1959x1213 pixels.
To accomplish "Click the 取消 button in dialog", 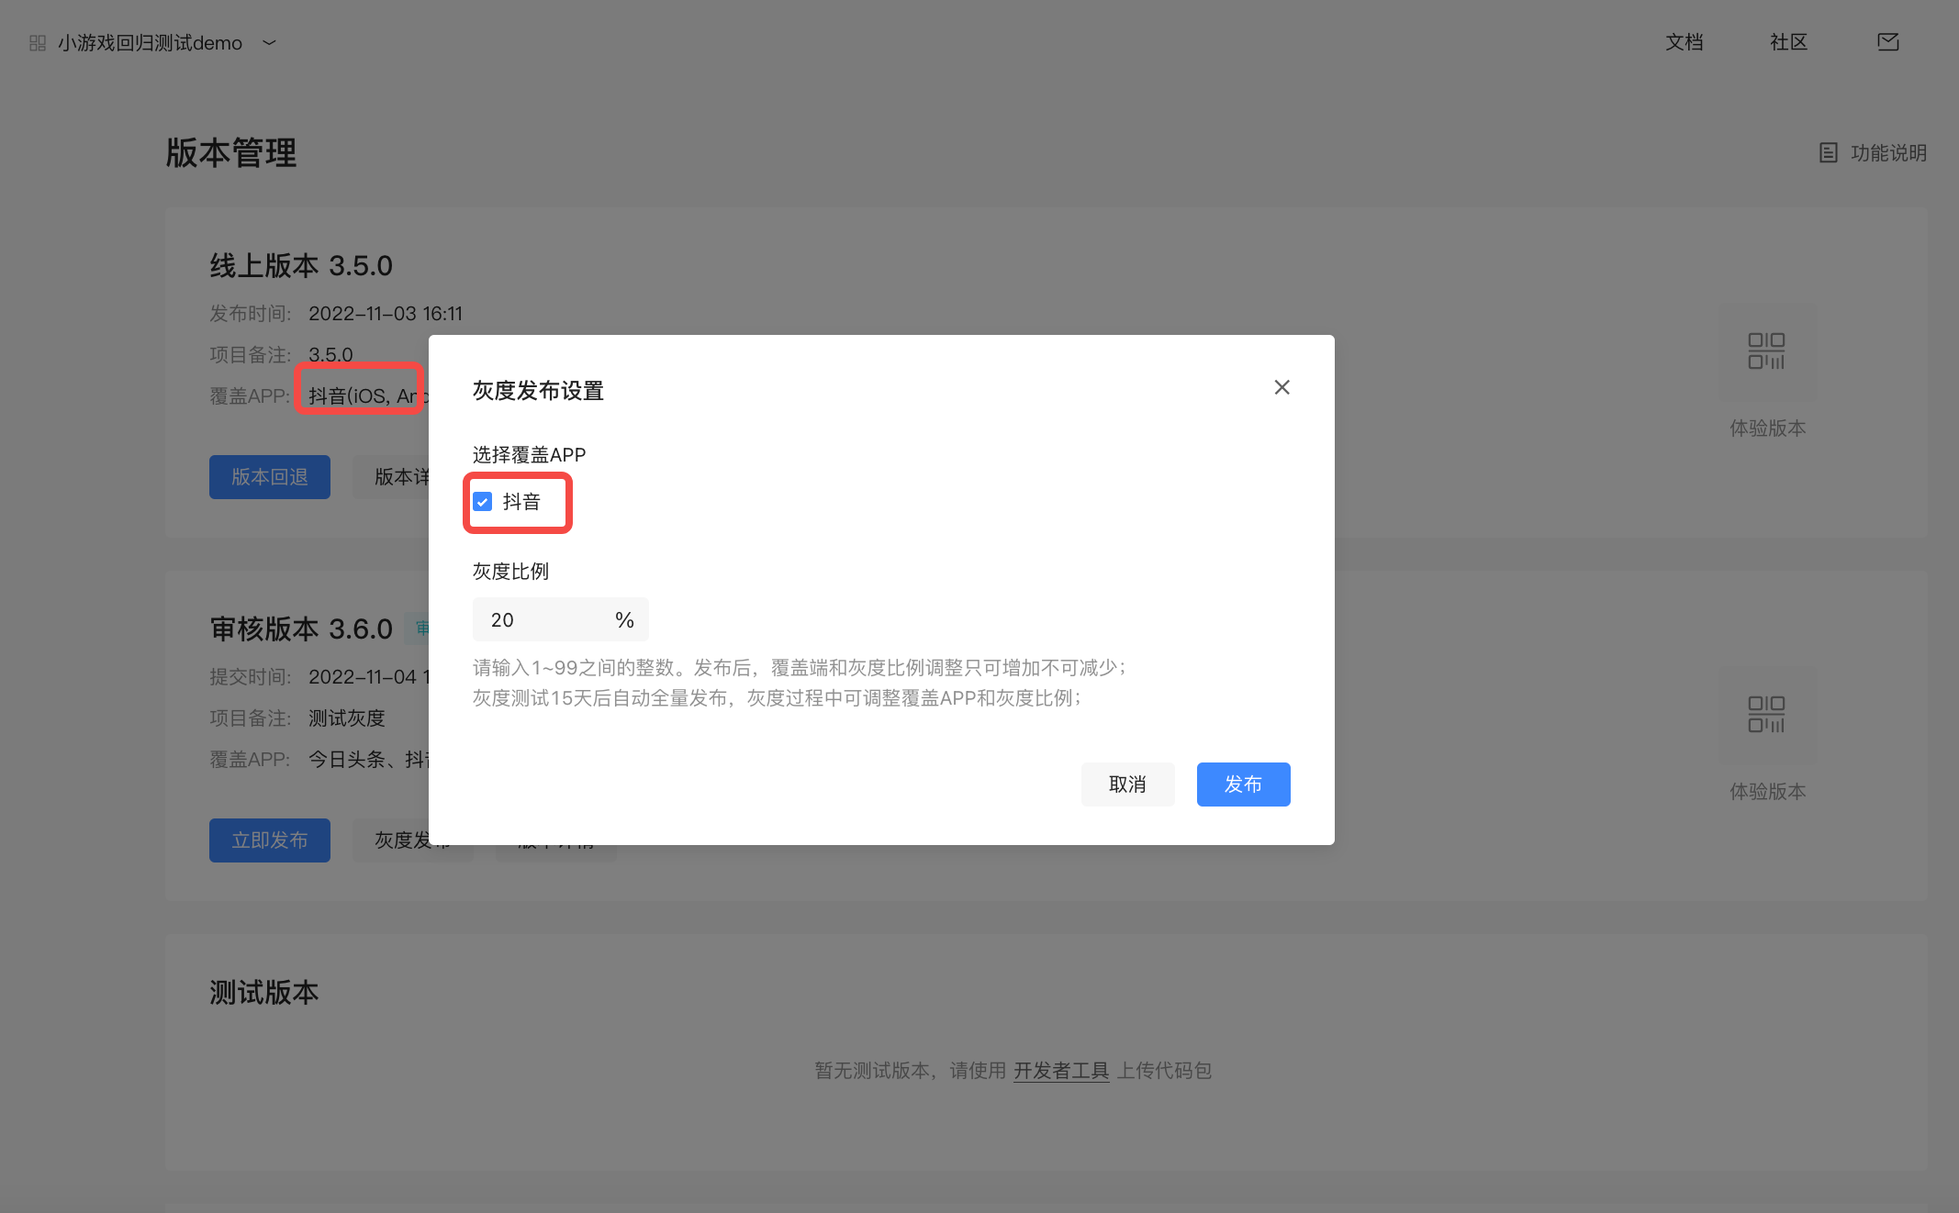I will tap(1127, 785).
